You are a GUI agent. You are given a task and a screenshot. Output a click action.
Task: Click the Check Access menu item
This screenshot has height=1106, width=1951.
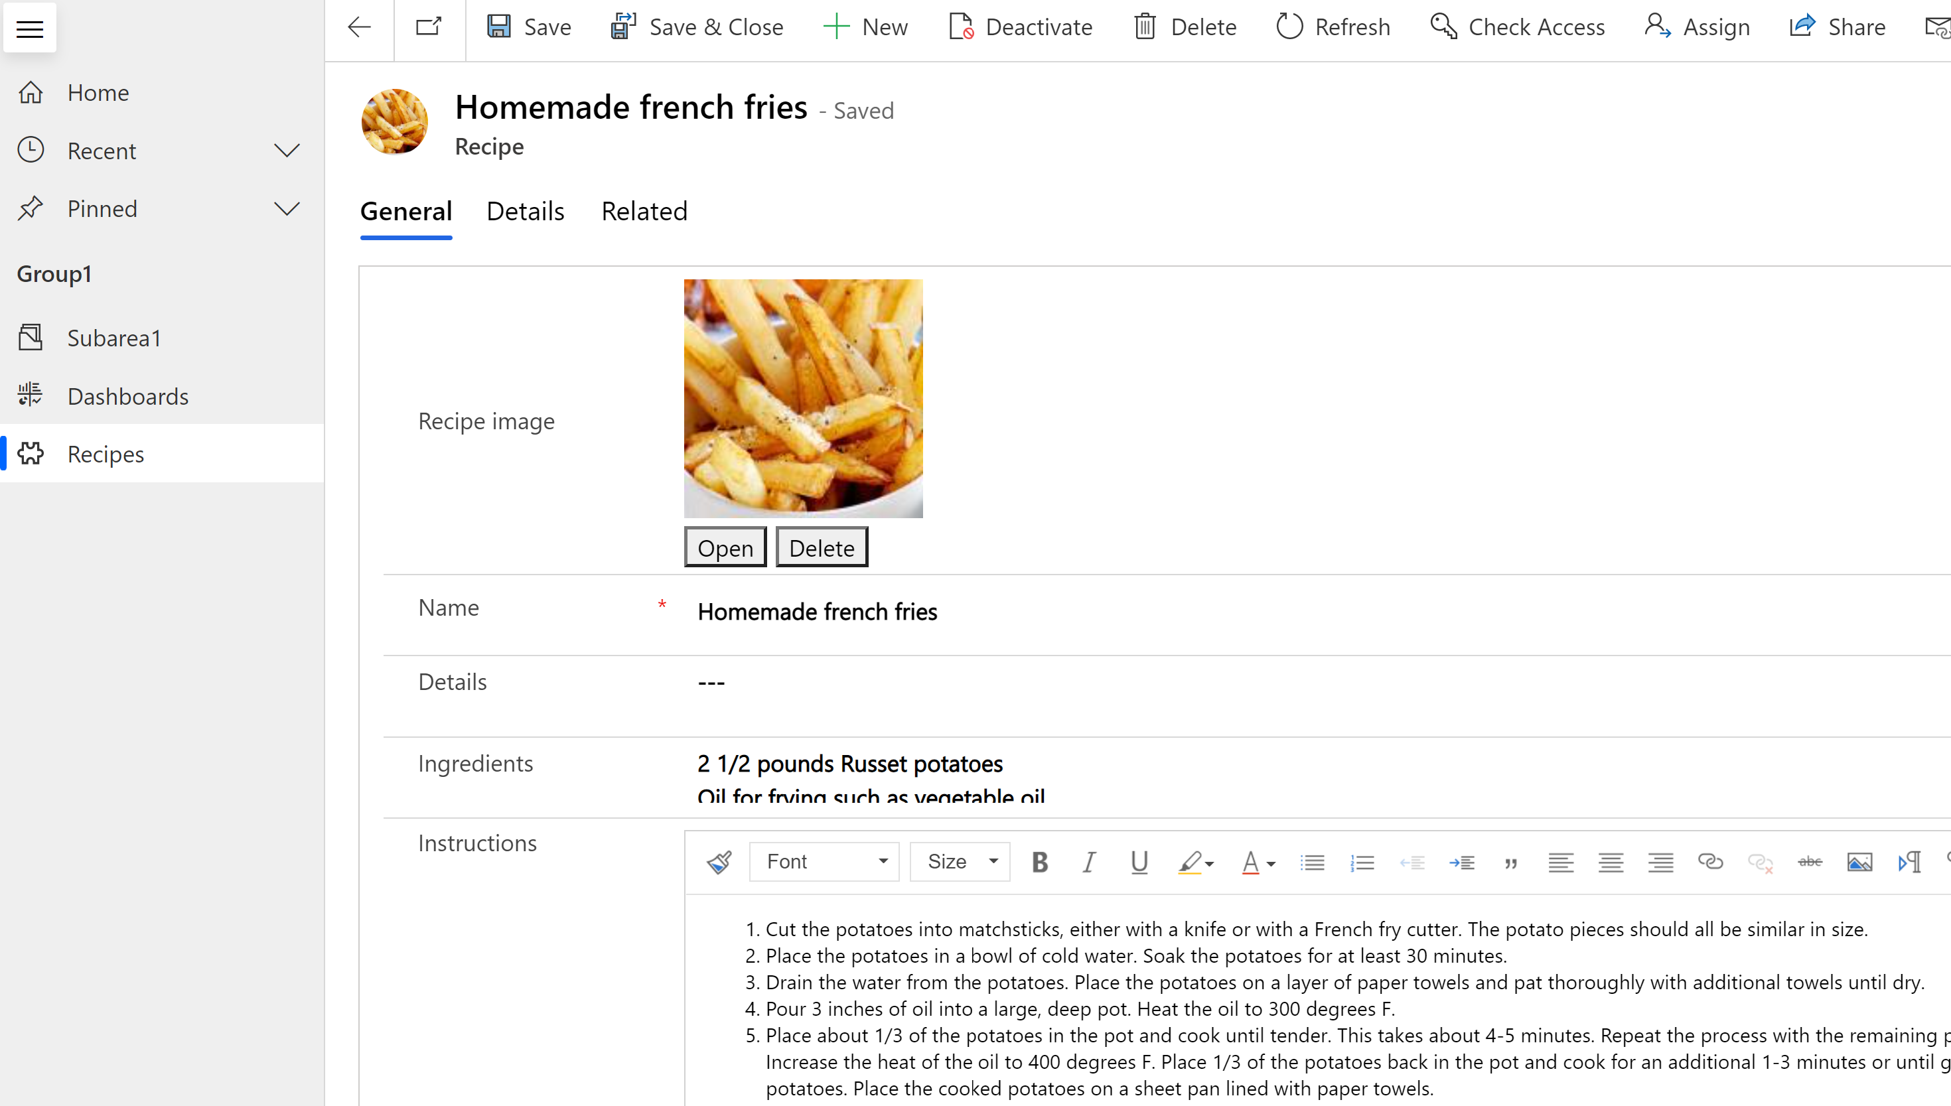point(1520,27)
